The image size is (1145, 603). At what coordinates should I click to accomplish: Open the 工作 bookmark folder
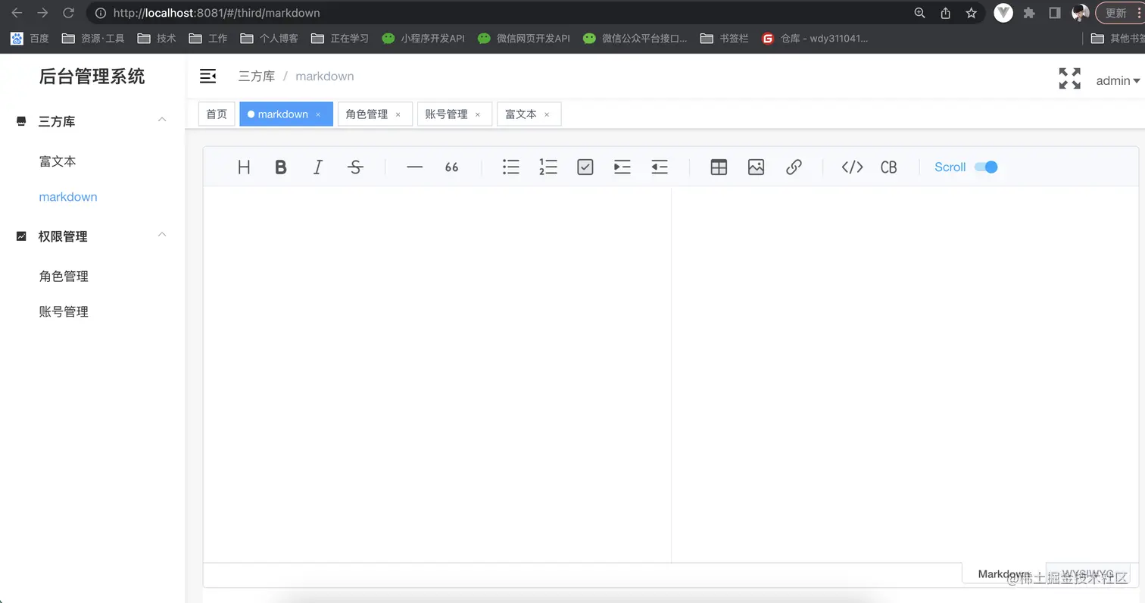coord(208,38)
